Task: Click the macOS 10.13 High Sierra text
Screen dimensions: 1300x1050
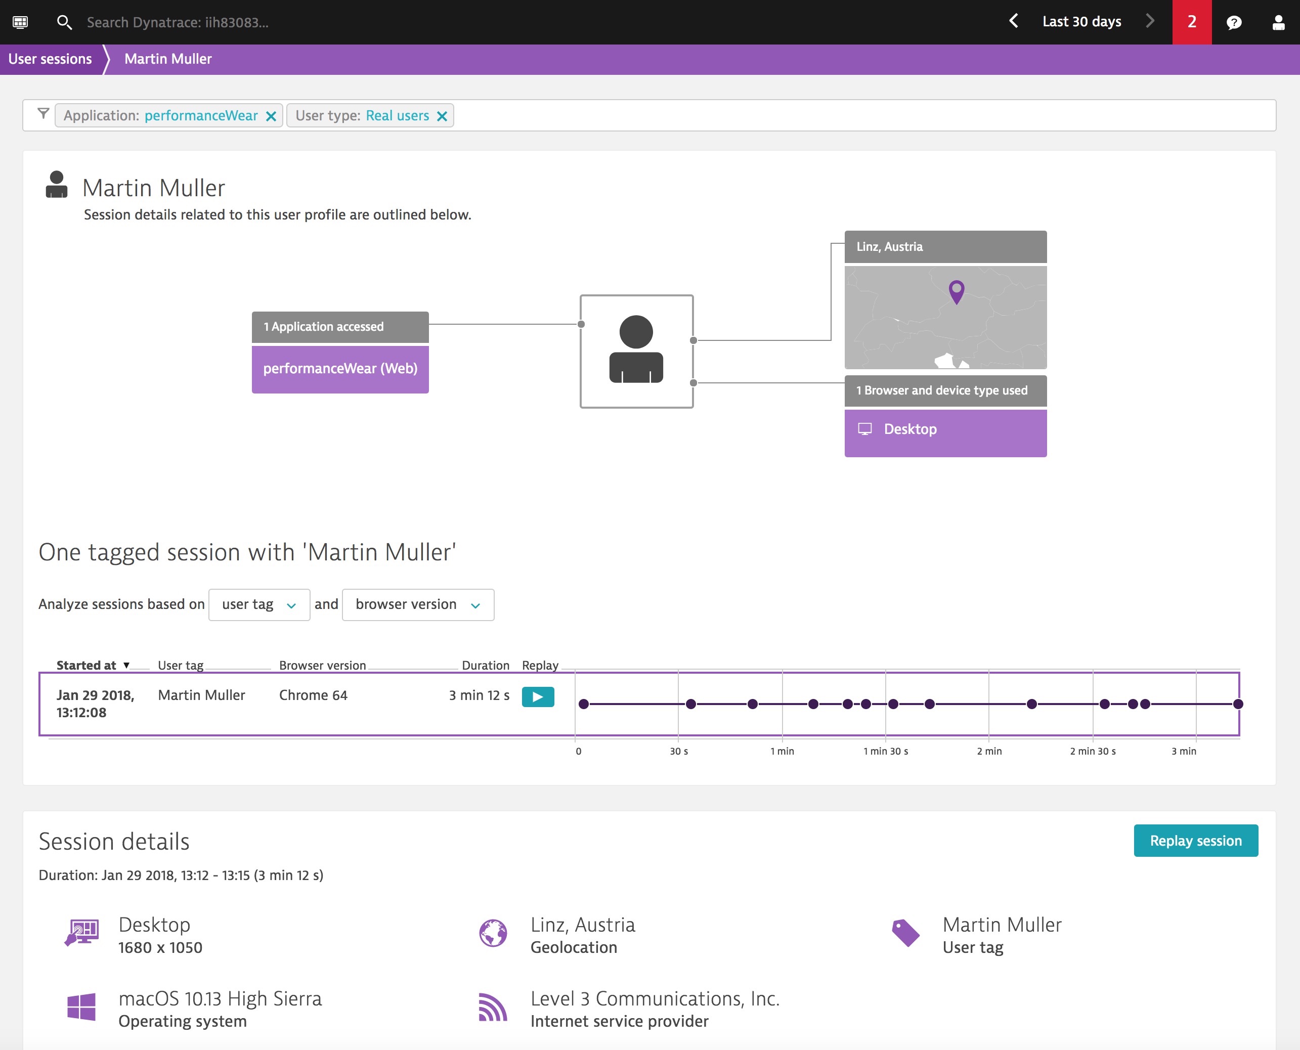Action: coord(220,998)
